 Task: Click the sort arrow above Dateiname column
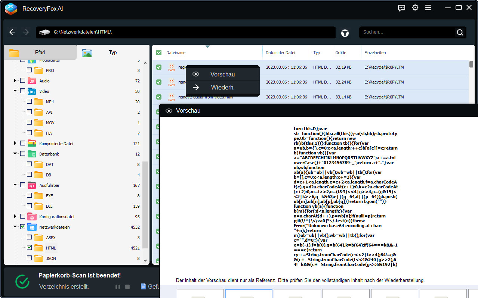click(x=207, y=47)
